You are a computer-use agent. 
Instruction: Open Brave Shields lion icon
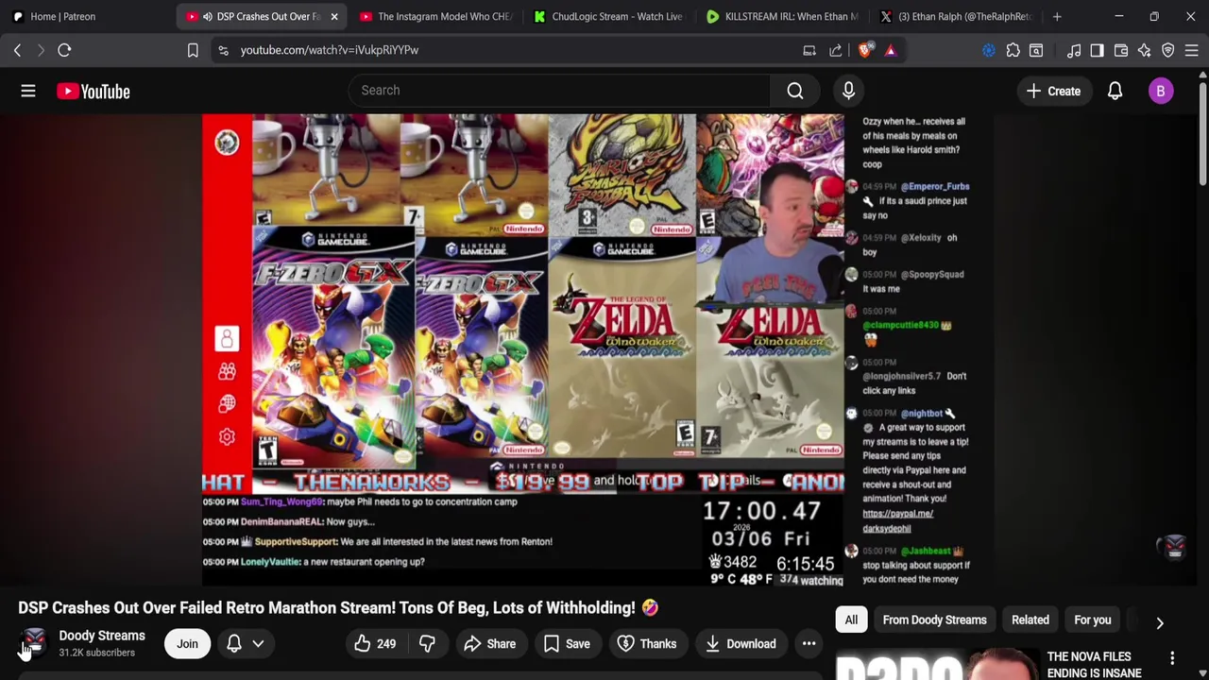(864, 50)
